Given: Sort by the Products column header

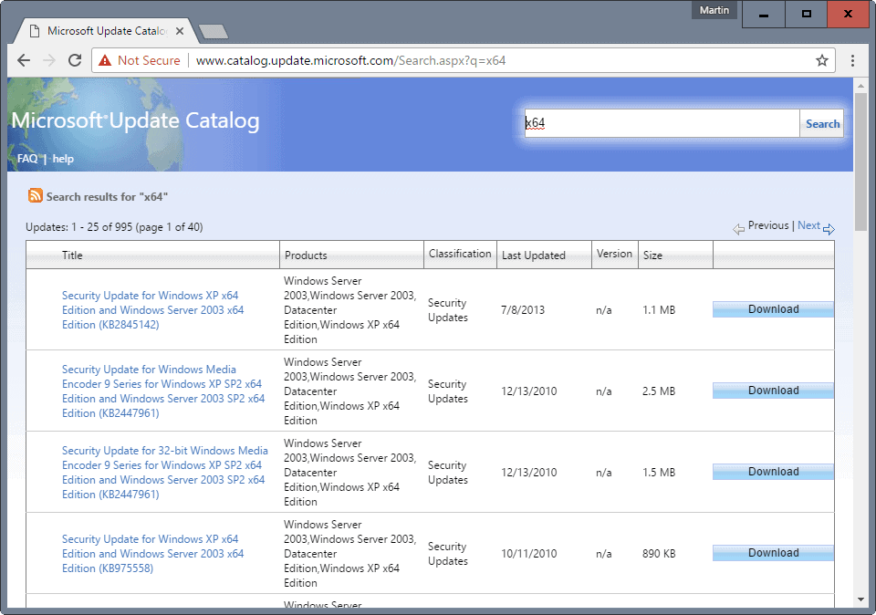Looking at the screenshot, I should point(306,255).
